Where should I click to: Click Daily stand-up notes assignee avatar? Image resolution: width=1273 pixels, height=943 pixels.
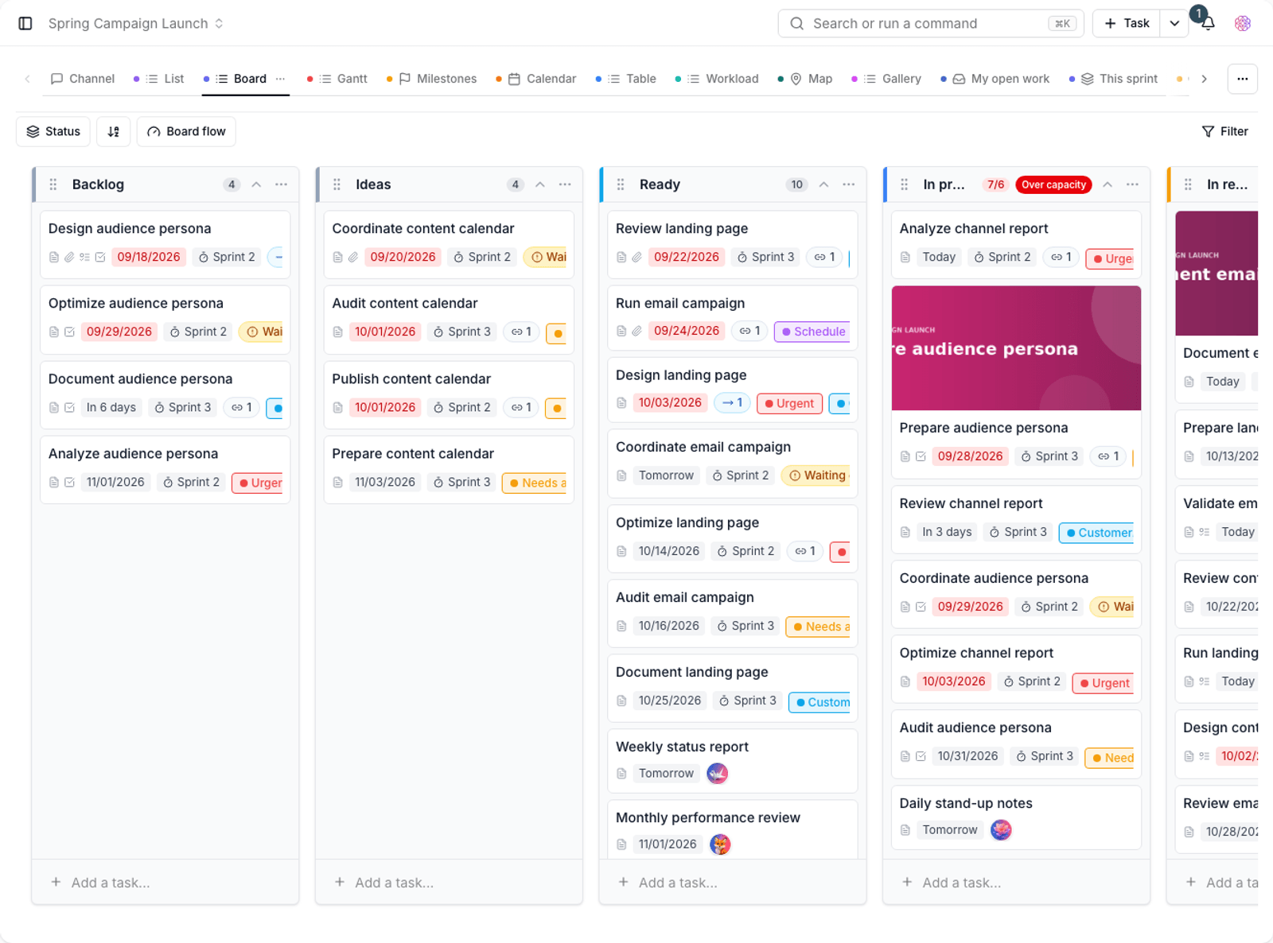[1001, 830]
